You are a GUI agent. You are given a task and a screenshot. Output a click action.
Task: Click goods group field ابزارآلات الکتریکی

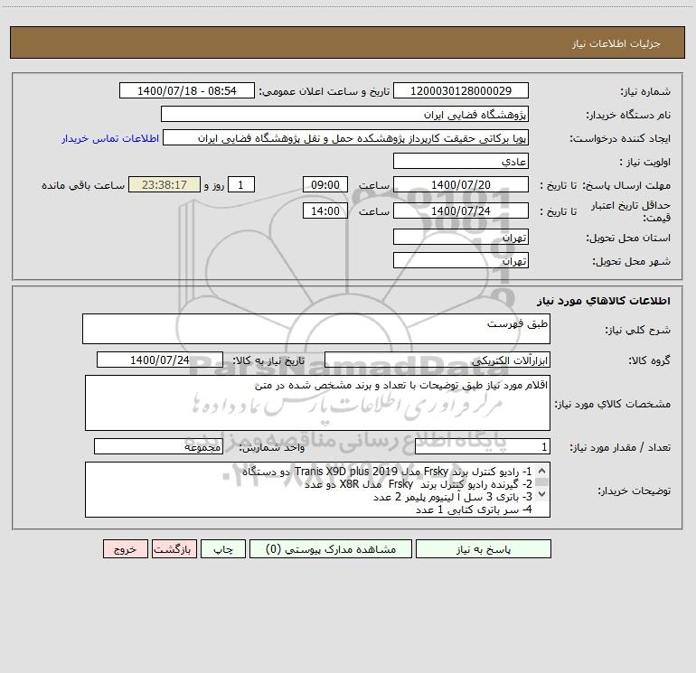coord(437,360)
